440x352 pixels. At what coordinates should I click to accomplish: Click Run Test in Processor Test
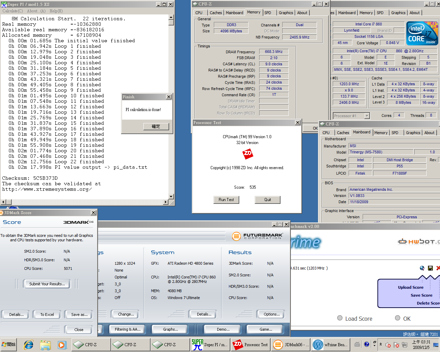click(x=226, y=200)
